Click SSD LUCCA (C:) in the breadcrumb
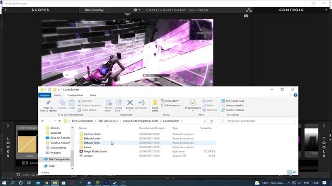The height and width of the screenshot is (186, 332). coord(108,121)
